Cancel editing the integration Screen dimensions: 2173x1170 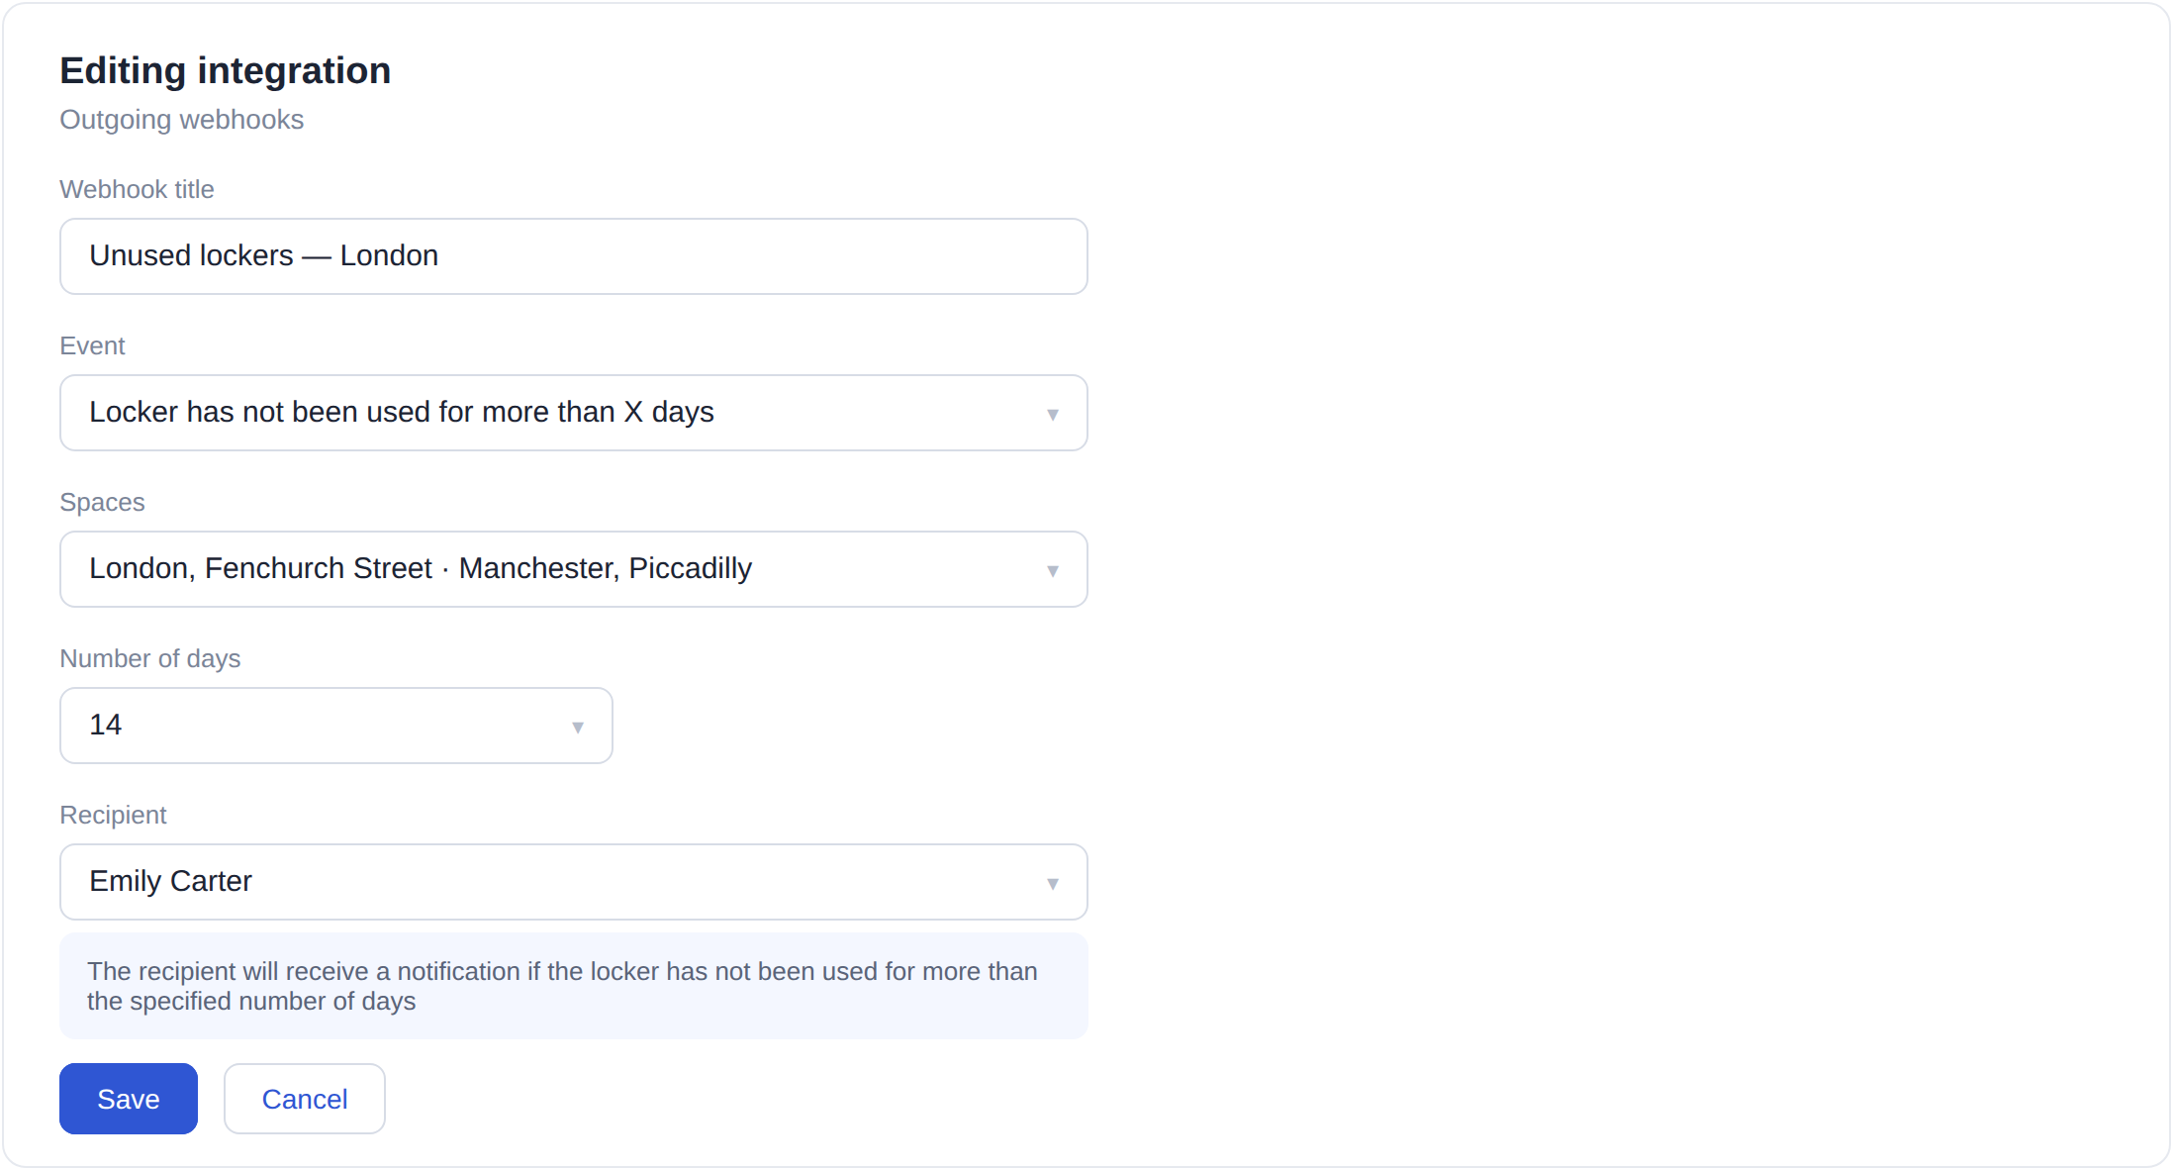click(305, 1099)
